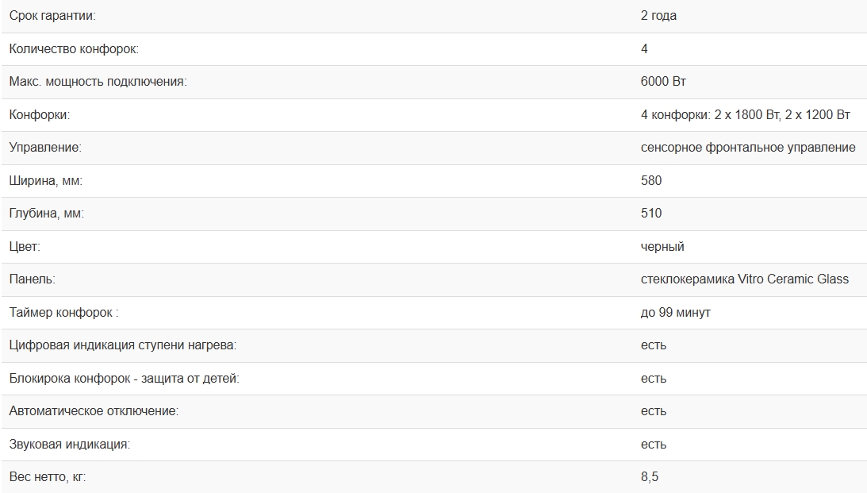Click the 'Цвет' row label

[x=25, y=247]
